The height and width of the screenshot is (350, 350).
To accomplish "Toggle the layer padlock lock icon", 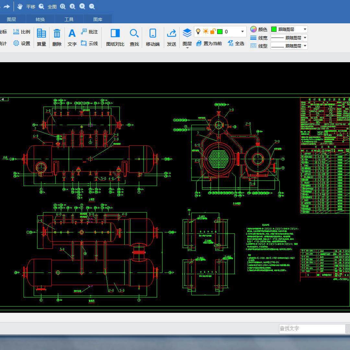I will [x=213, y=31].
